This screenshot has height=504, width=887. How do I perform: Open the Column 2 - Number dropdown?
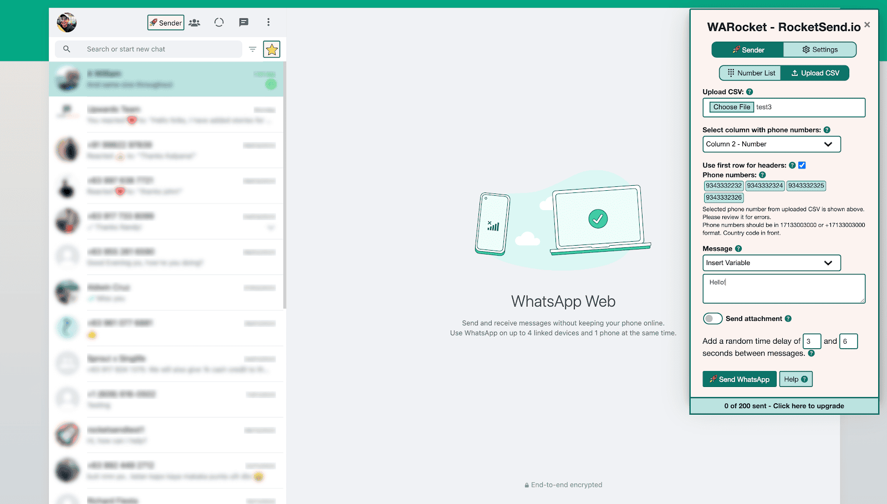771,144
